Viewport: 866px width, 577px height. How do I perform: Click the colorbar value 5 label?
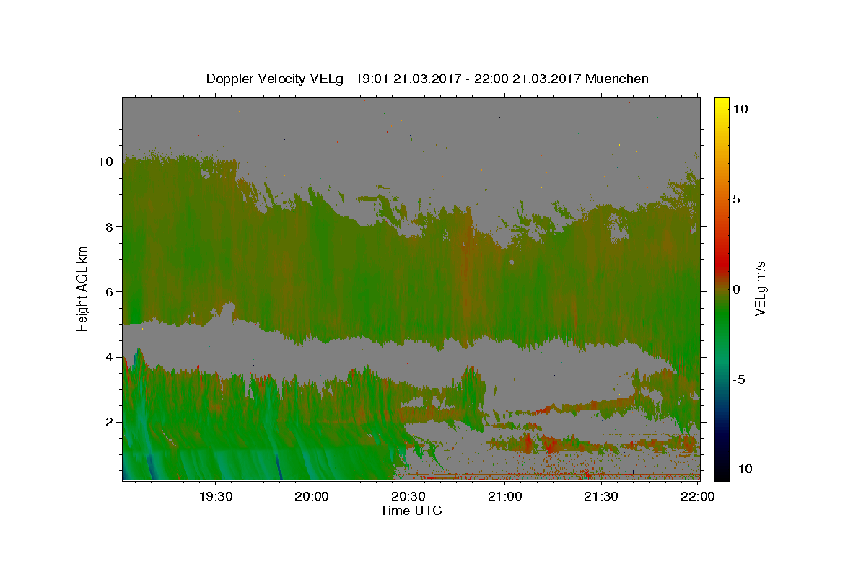click(x=736, y=199)
